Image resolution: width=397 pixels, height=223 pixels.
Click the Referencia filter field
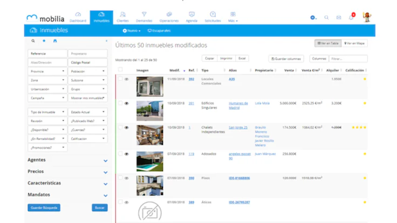[47, 54]
